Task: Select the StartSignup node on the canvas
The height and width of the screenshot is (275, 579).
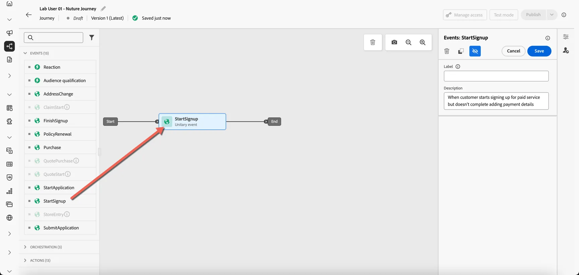Action: (x=192, y=122)
